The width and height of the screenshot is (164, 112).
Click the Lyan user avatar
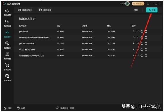click(x=128, y=4)
